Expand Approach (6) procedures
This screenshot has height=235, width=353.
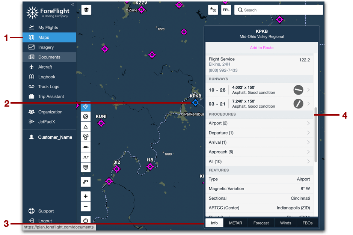pyautogui.click(x=259, y=152)
